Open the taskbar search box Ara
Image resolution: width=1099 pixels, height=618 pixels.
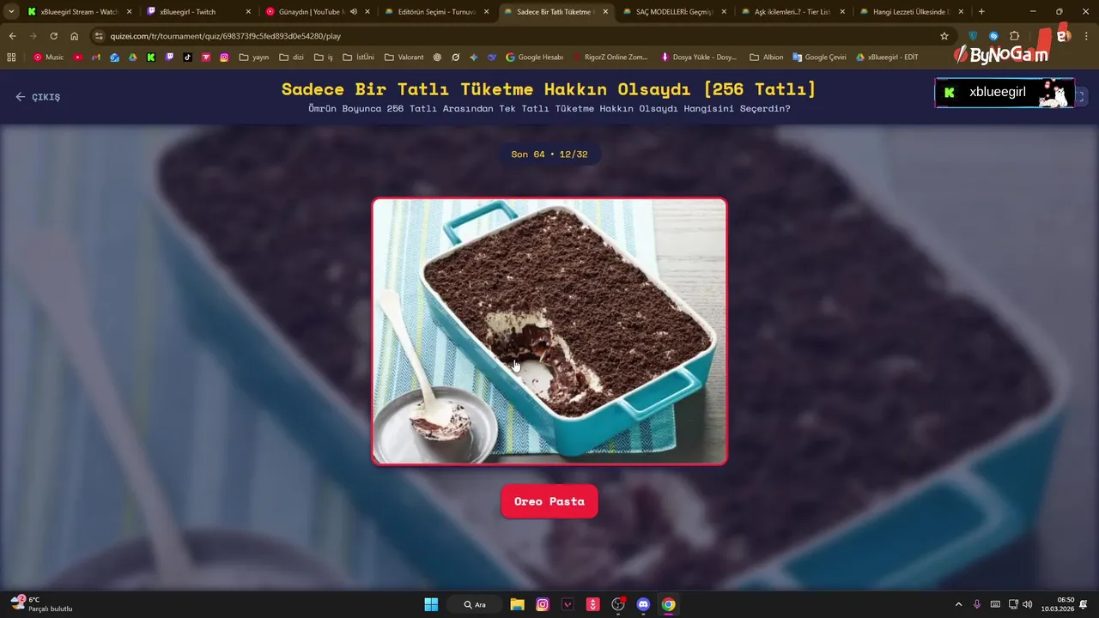click(475, 604)
